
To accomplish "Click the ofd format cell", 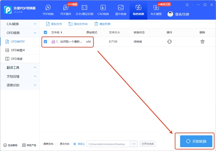I will click(x=88, y=41).
